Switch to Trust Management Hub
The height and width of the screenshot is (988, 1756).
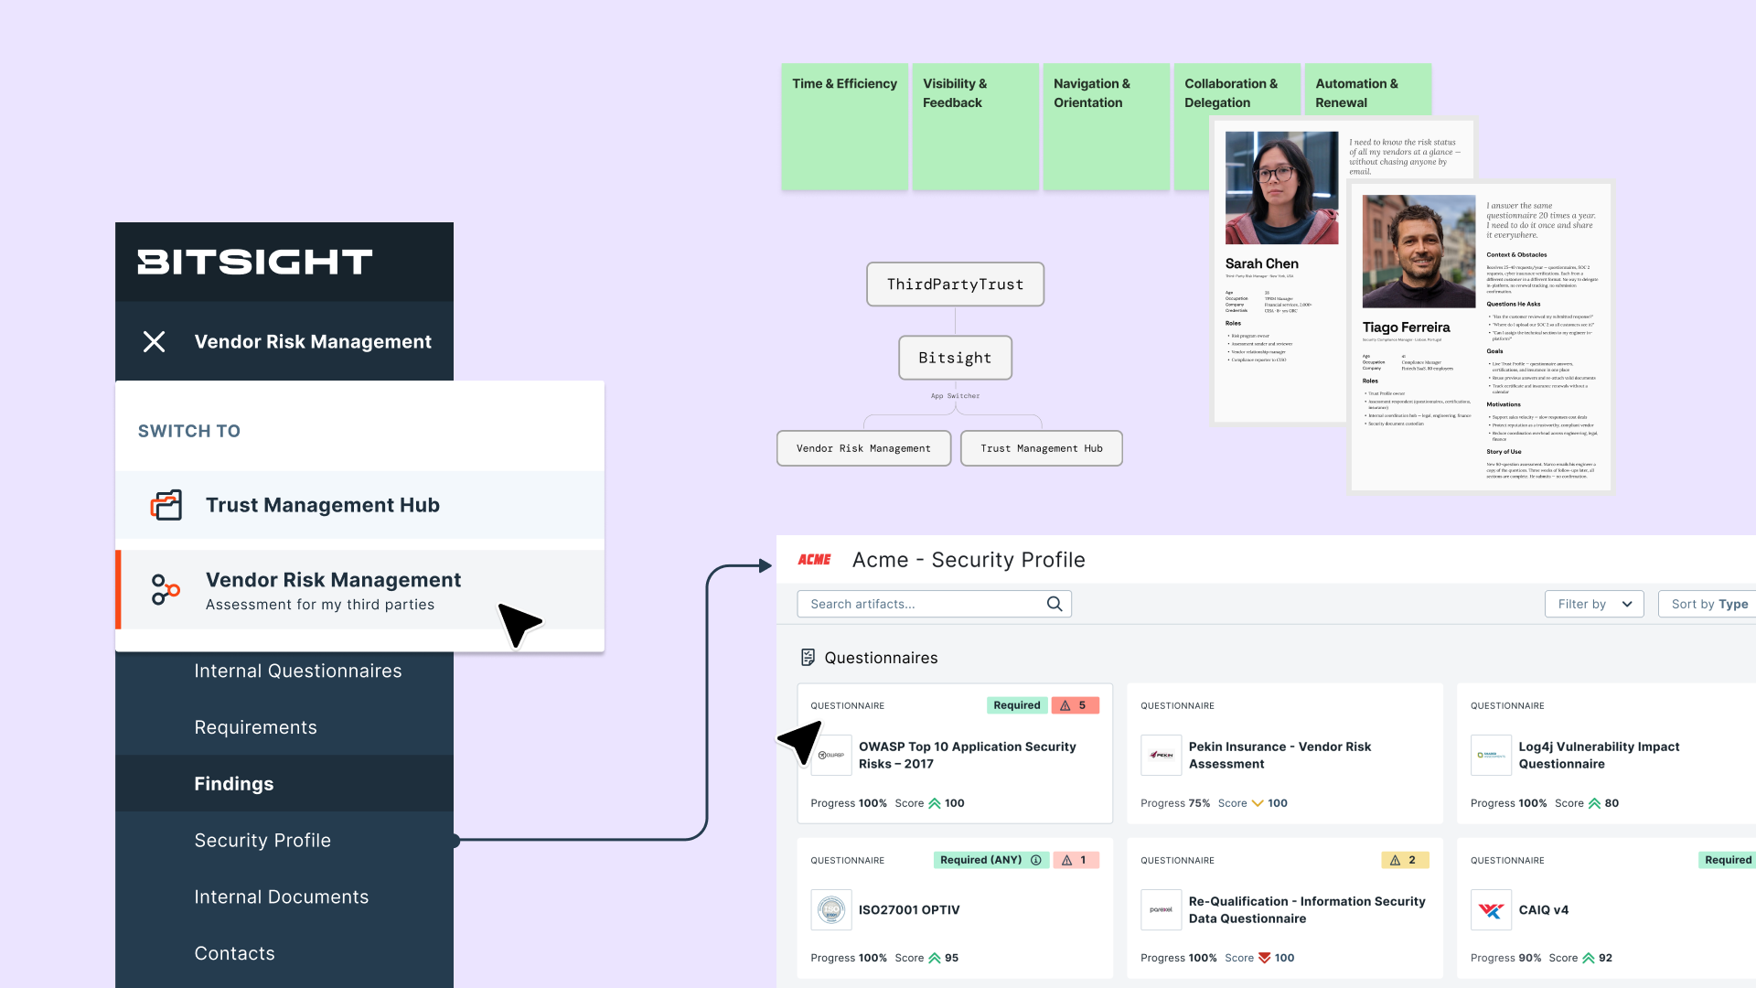point(359,505)
